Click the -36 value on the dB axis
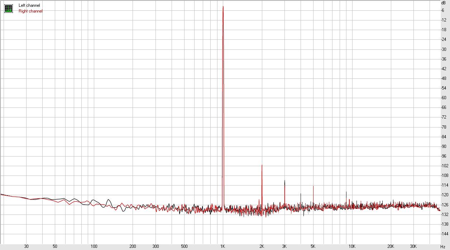Viewport: 450px width, 250px height. [443, 59]
